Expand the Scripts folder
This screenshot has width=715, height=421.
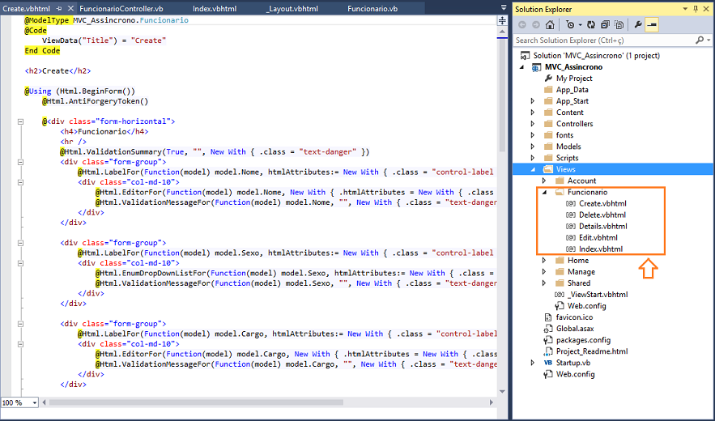point(533,158)
